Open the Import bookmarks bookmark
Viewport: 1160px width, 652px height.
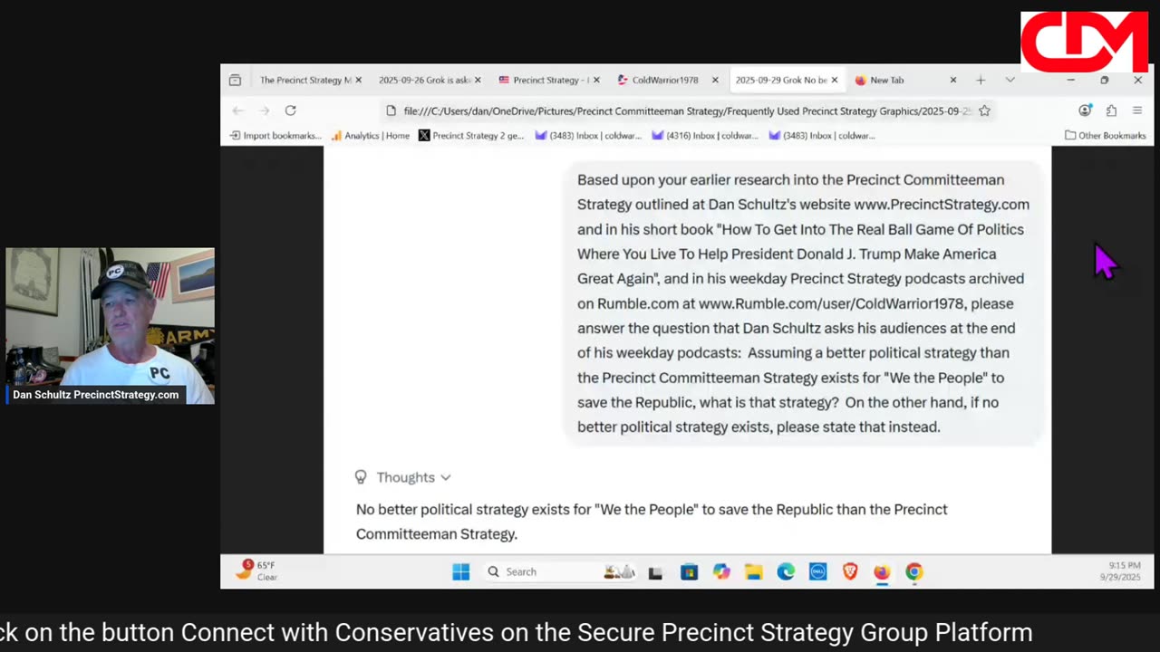(275, 136)
